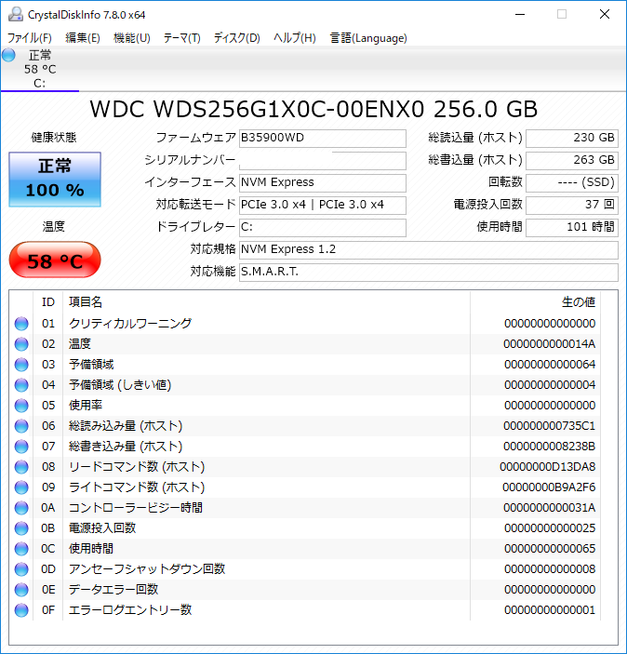Click status orb for 0E データエラー回数 row
This screenshot has height=654, width=627.
[21, 590]
